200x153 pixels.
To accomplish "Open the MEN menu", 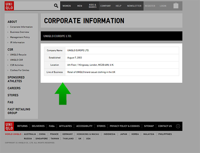I will [x=80, y=6].
